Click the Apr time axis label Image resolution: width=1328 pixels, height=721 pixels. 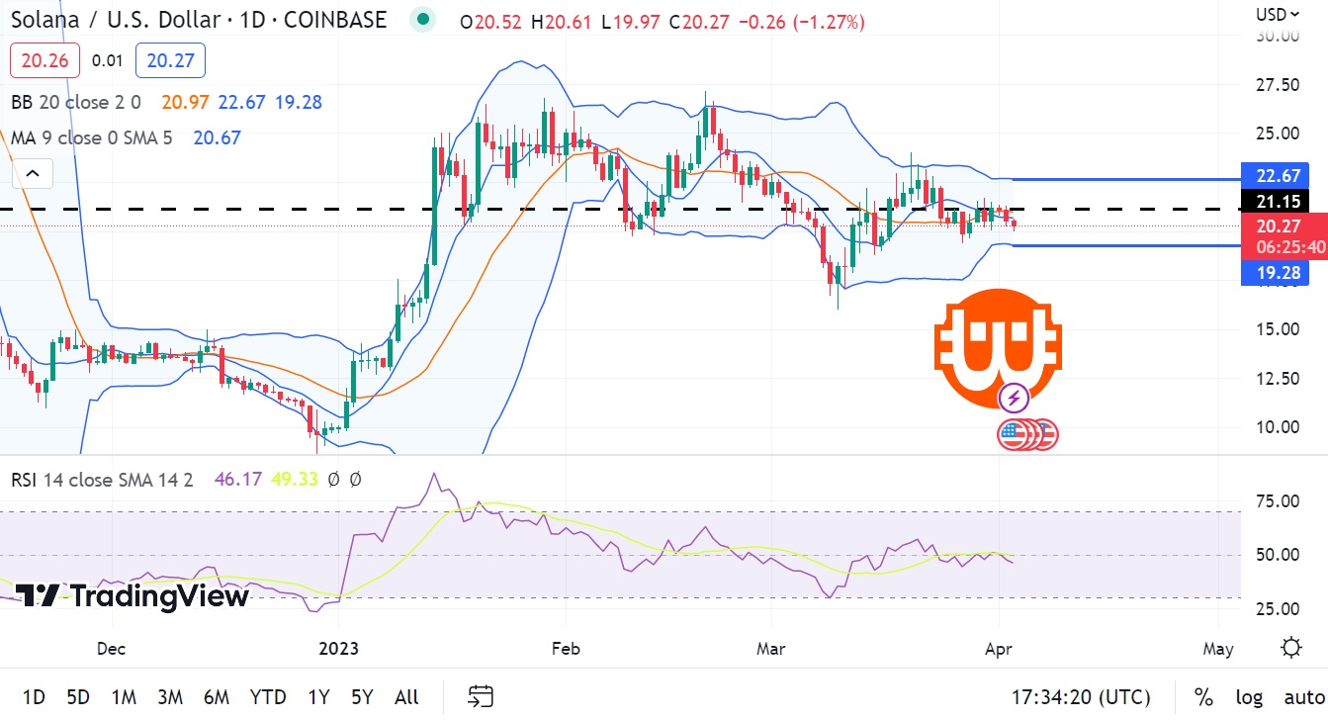1000,649
